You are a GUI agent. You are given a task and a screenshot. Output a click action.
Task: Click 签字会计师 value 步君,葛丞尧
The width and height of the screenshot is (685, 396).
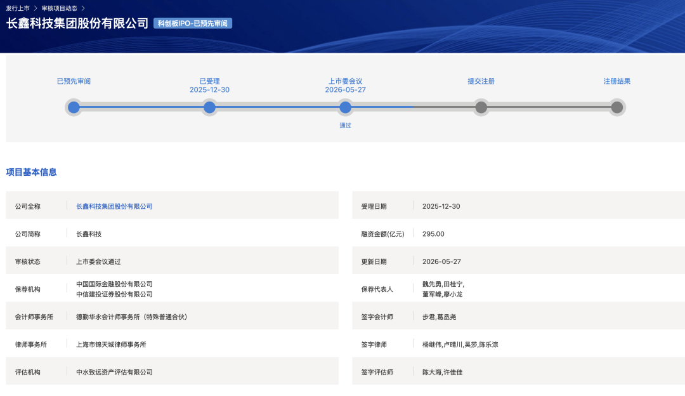(x=439, y=317)
